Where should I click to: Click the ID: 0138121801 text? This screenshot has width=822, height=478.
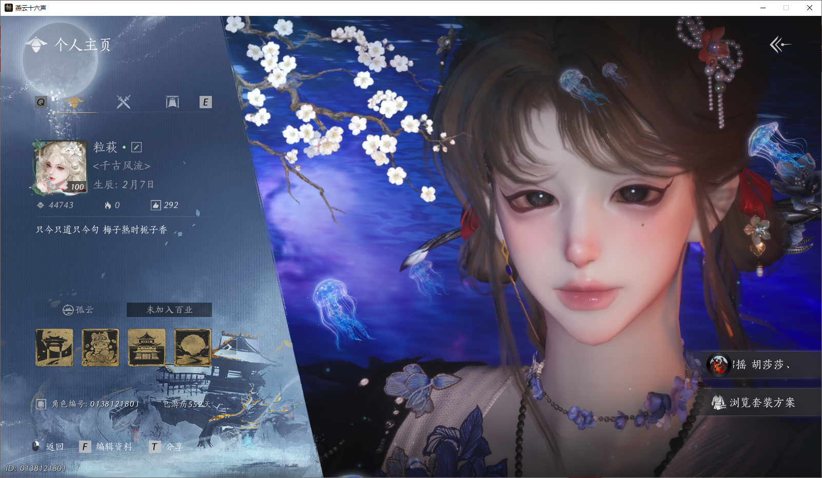36,468
